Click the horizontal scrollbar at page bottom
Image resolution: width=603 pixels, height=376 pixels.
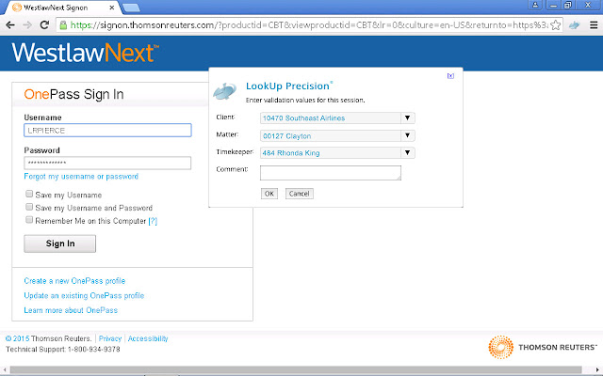(295, 369)
